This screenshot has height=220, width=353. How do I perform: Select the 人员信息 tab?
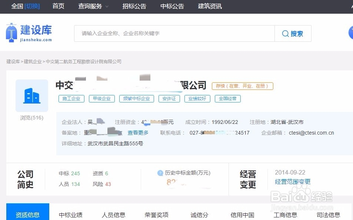point(113,215)
